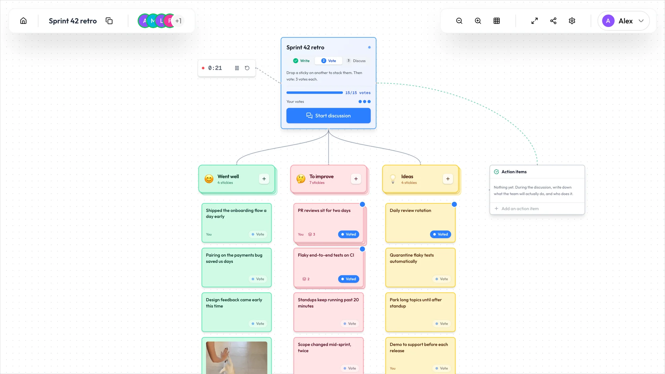The width and height of the screenshot is (665, 374).
Task: Open the stack count on Flaky end-to-end sticky
Action: click(x=306, y=279)
